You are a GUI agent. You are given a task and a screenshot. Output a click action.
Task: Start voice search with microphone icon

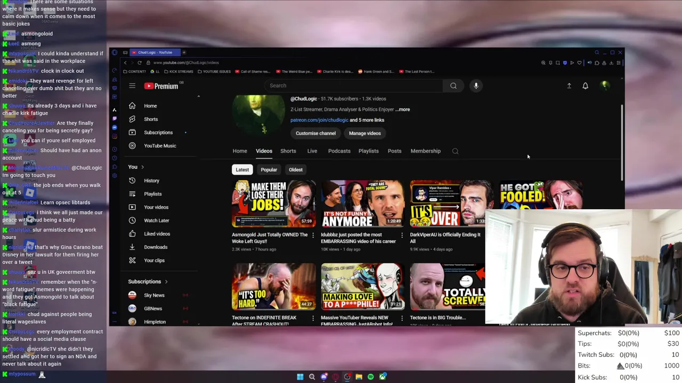pos(476,86)
